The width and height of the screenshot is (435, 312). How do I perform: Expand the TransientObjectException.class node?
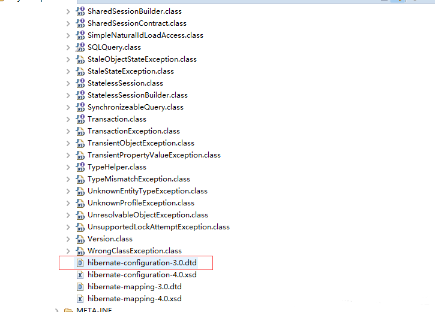click(x=68, y=143)
